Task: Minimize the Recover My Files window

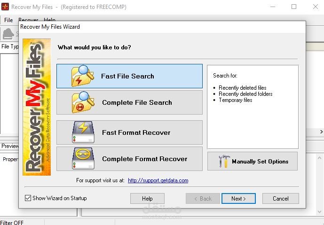Action: 273,7
